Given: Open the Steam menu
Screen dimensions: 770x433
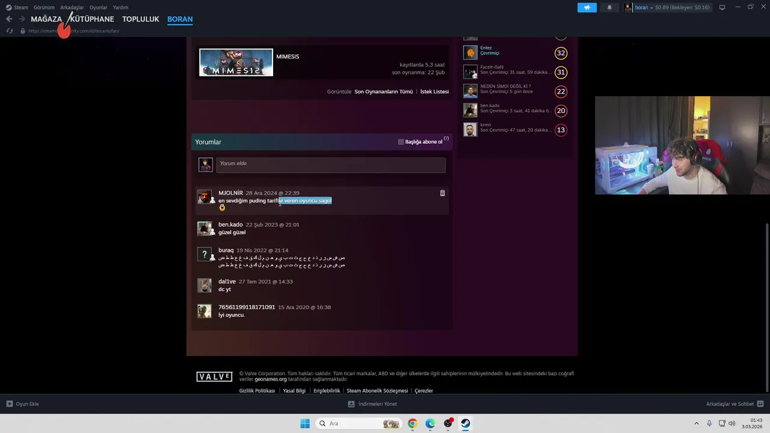Looking at the screenshot, I should 17,7.
